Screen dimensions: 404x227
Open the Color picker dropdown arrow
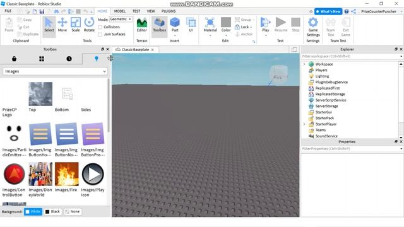[226, 35]
